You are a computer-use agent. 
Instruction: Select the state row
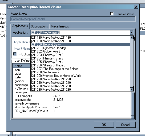tap(18, 77)
